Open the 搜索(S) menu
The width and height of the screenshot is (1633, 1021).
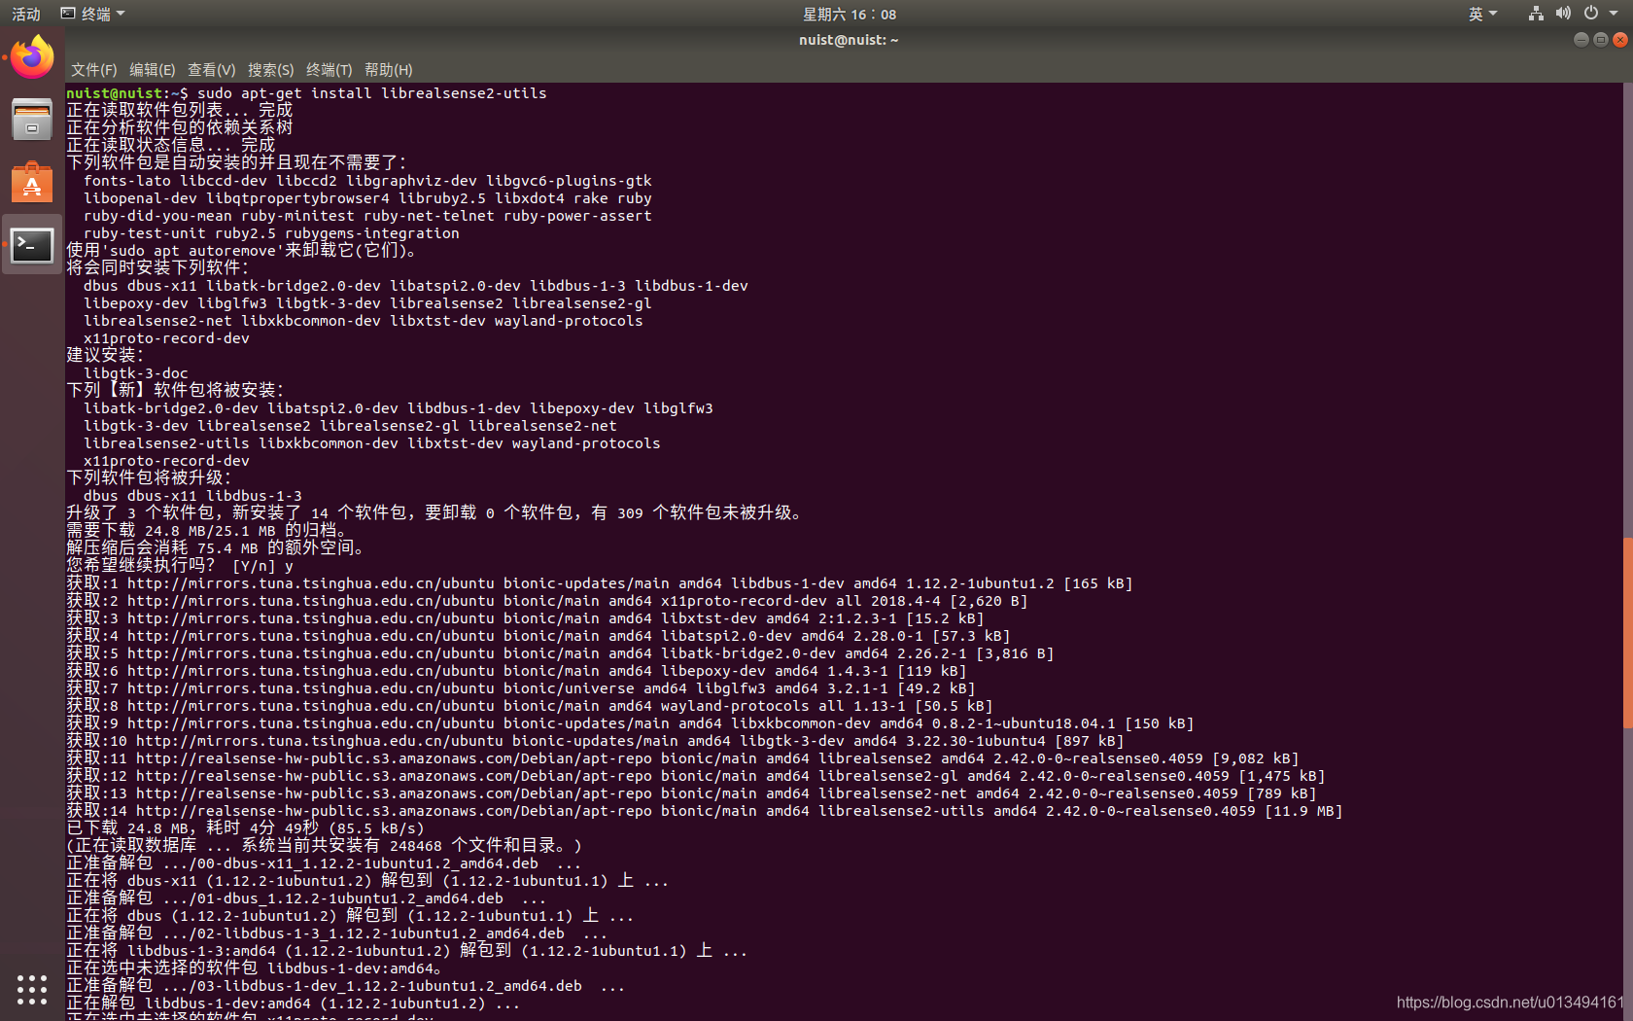tap(270, 70)
